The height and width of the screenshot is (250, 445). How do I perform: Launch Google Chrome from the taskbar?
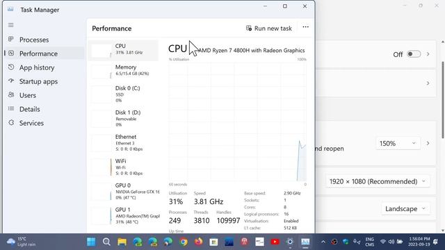[184, 242]
